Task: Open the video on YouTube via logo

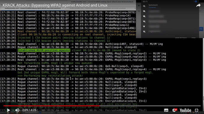Action: coord(185,110)
